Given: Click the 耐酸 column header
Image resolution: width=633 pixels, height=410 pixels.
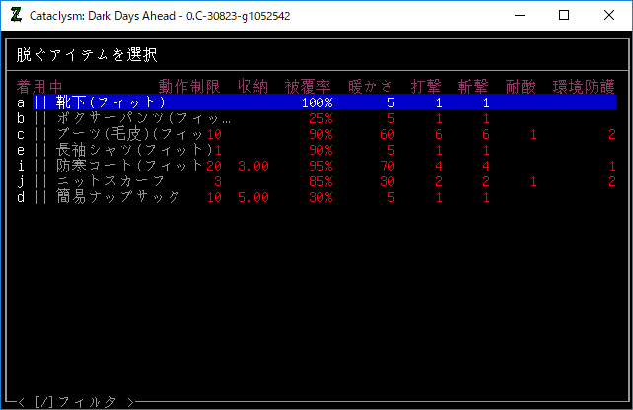Looking at the screenshot, I should (x=521, y=85).
